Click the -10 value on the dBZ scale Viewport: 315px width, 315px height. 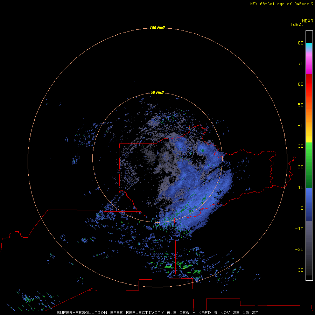(x=299, y=229)
